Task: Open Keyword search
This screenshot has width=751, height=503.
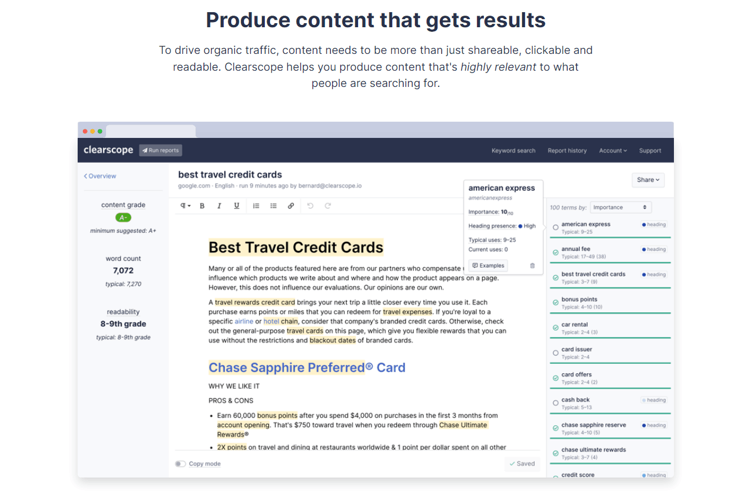Action: point(513,151)
